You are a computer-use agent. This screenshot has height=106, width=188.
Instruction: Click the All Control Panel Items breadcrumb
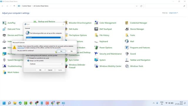coord(41,6)
